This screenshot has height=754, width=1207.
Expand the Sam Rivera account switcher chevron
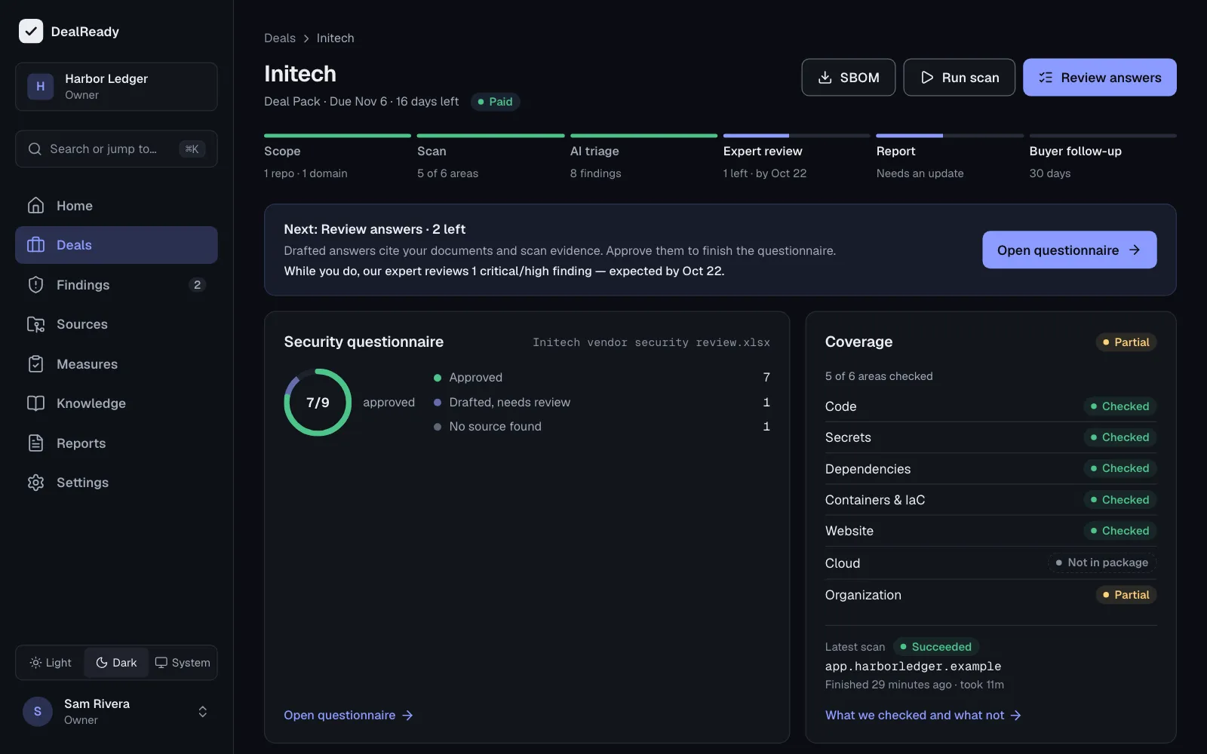pos(203,712)
